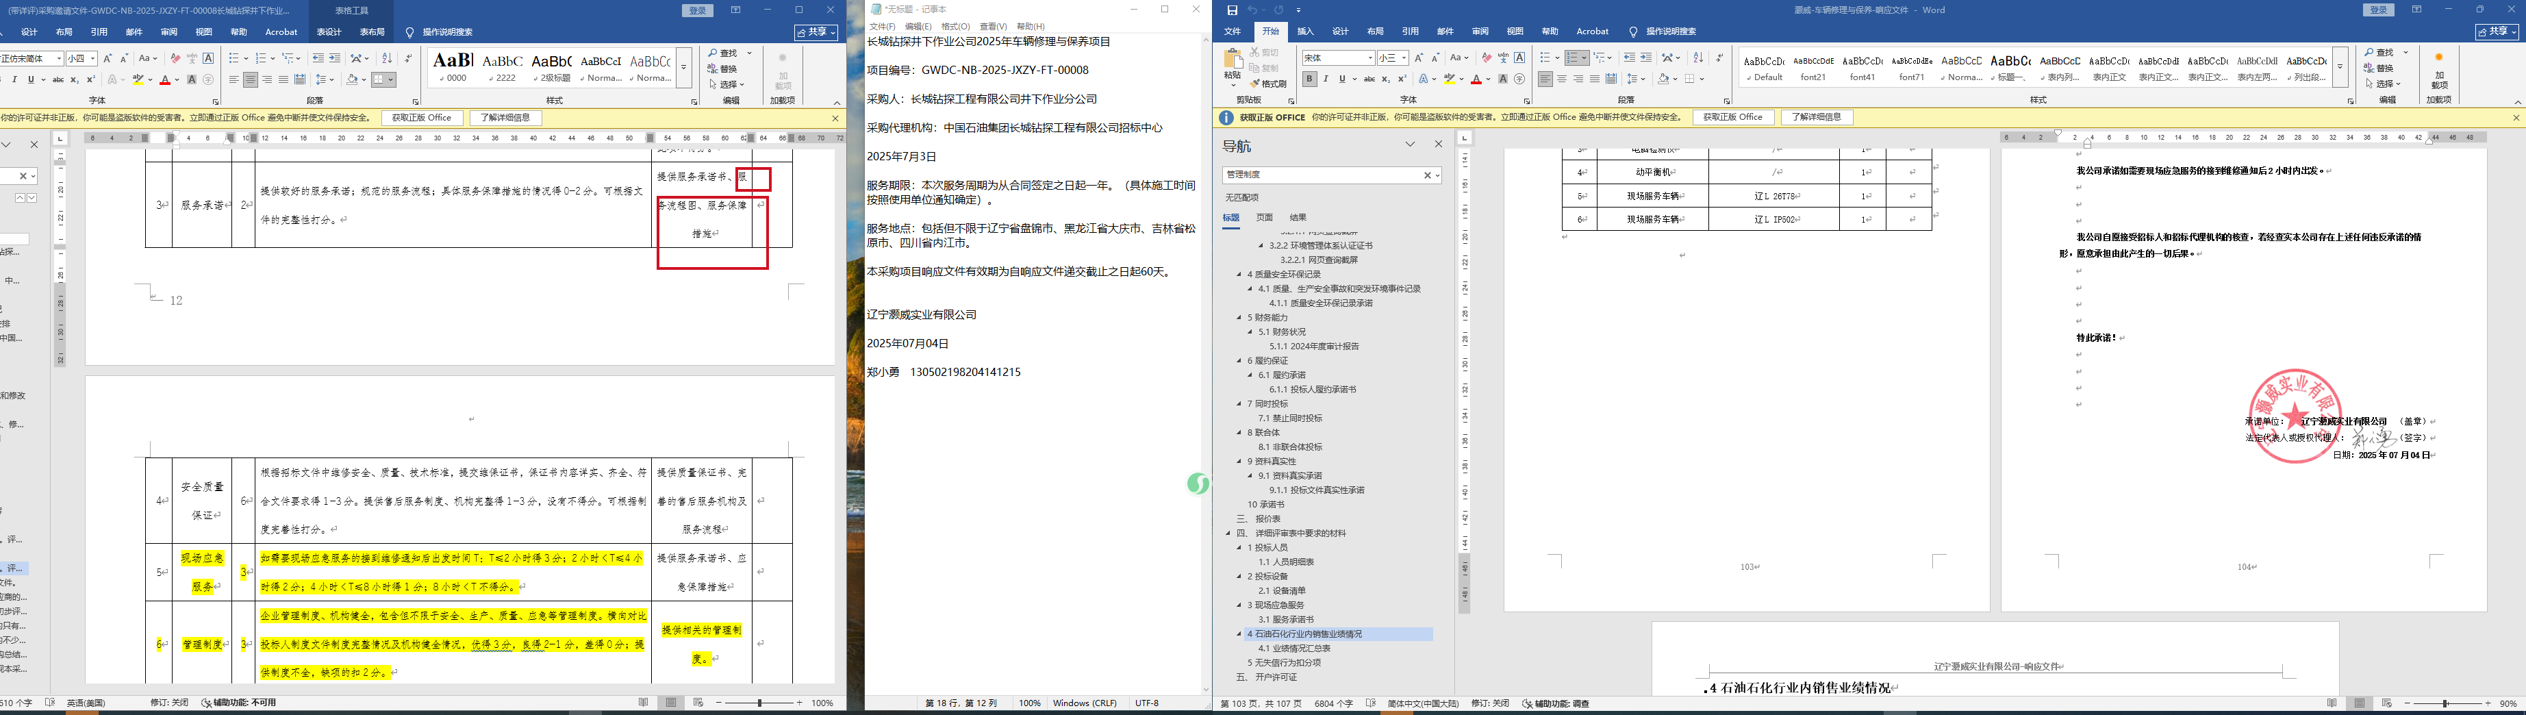This screenshot has height=715, width=2526.
Task: Click the blue info icon on 获取正版 OFFICE bar
Action: coord(1226,118)
